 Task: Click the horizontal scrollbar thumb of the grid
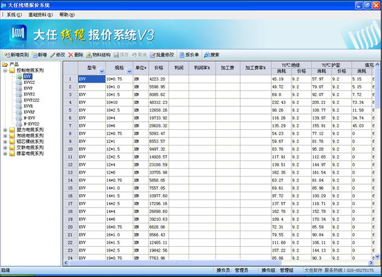click(175, 263)
